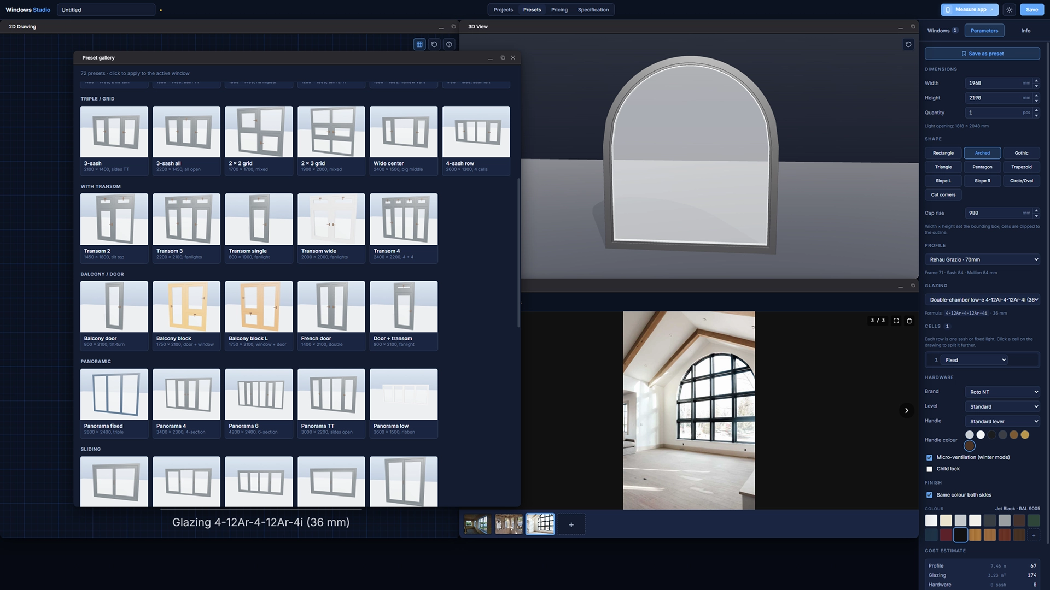Open the reference photo in fullscreen
The height and width of the screenshot is (590, 1050).
tap(896, 321)
